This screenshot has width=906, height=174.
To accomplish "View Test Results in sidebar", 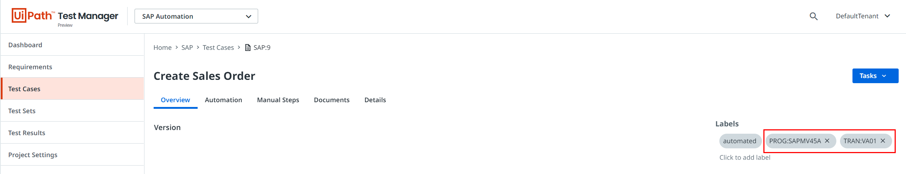I will [27, 133].
